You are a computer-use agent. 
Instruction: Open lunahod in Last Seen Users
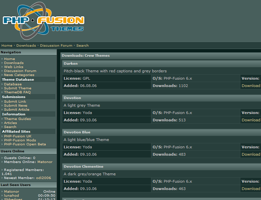click(x=11, y=196)
